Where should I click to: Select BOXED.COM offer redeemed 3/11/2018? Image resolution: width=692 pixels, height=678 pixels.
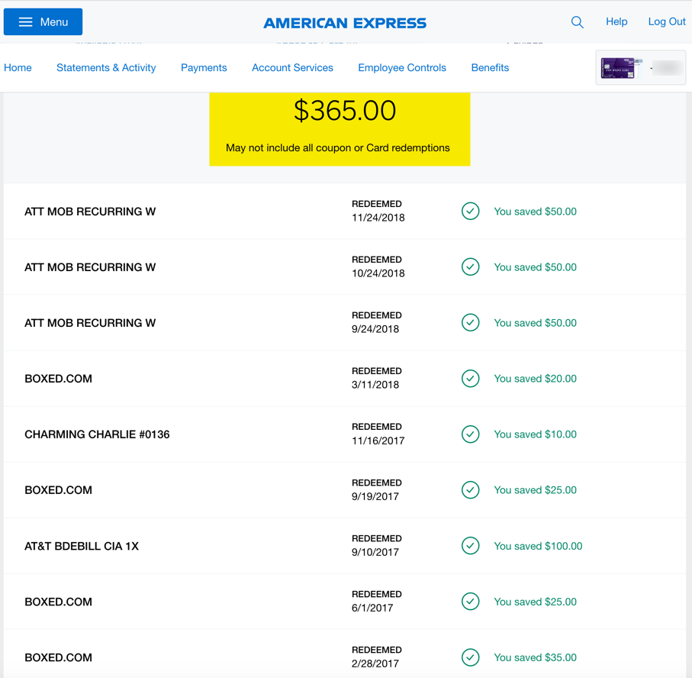click(58, 379)
